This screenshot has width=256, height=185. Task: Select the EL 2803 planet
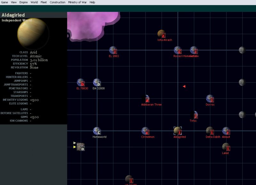[x=113, y=50]
